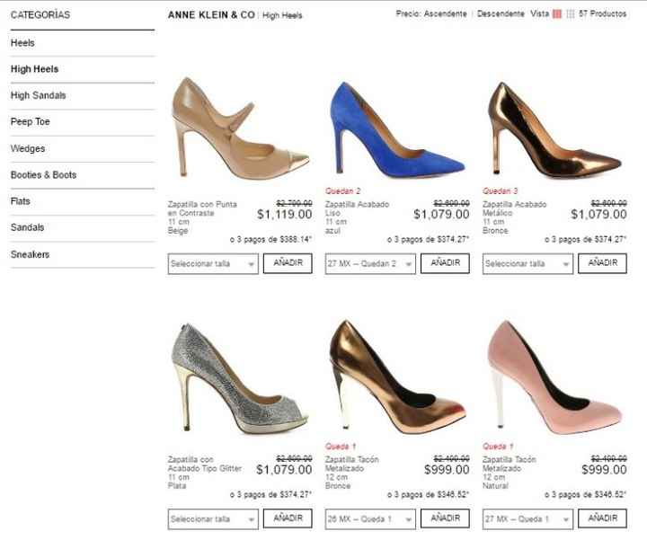Open size dropdown for bronze Acabado Metálico shoe
This screenshot has width=647, height=540.
coord(527,263)
